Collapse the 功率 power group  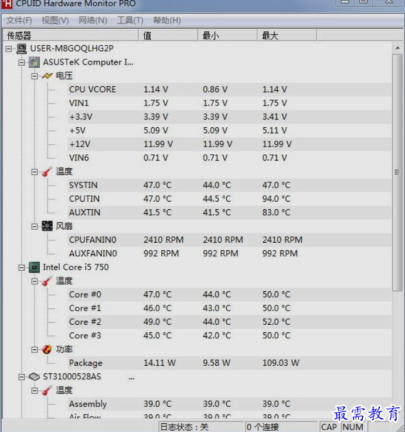35,349
